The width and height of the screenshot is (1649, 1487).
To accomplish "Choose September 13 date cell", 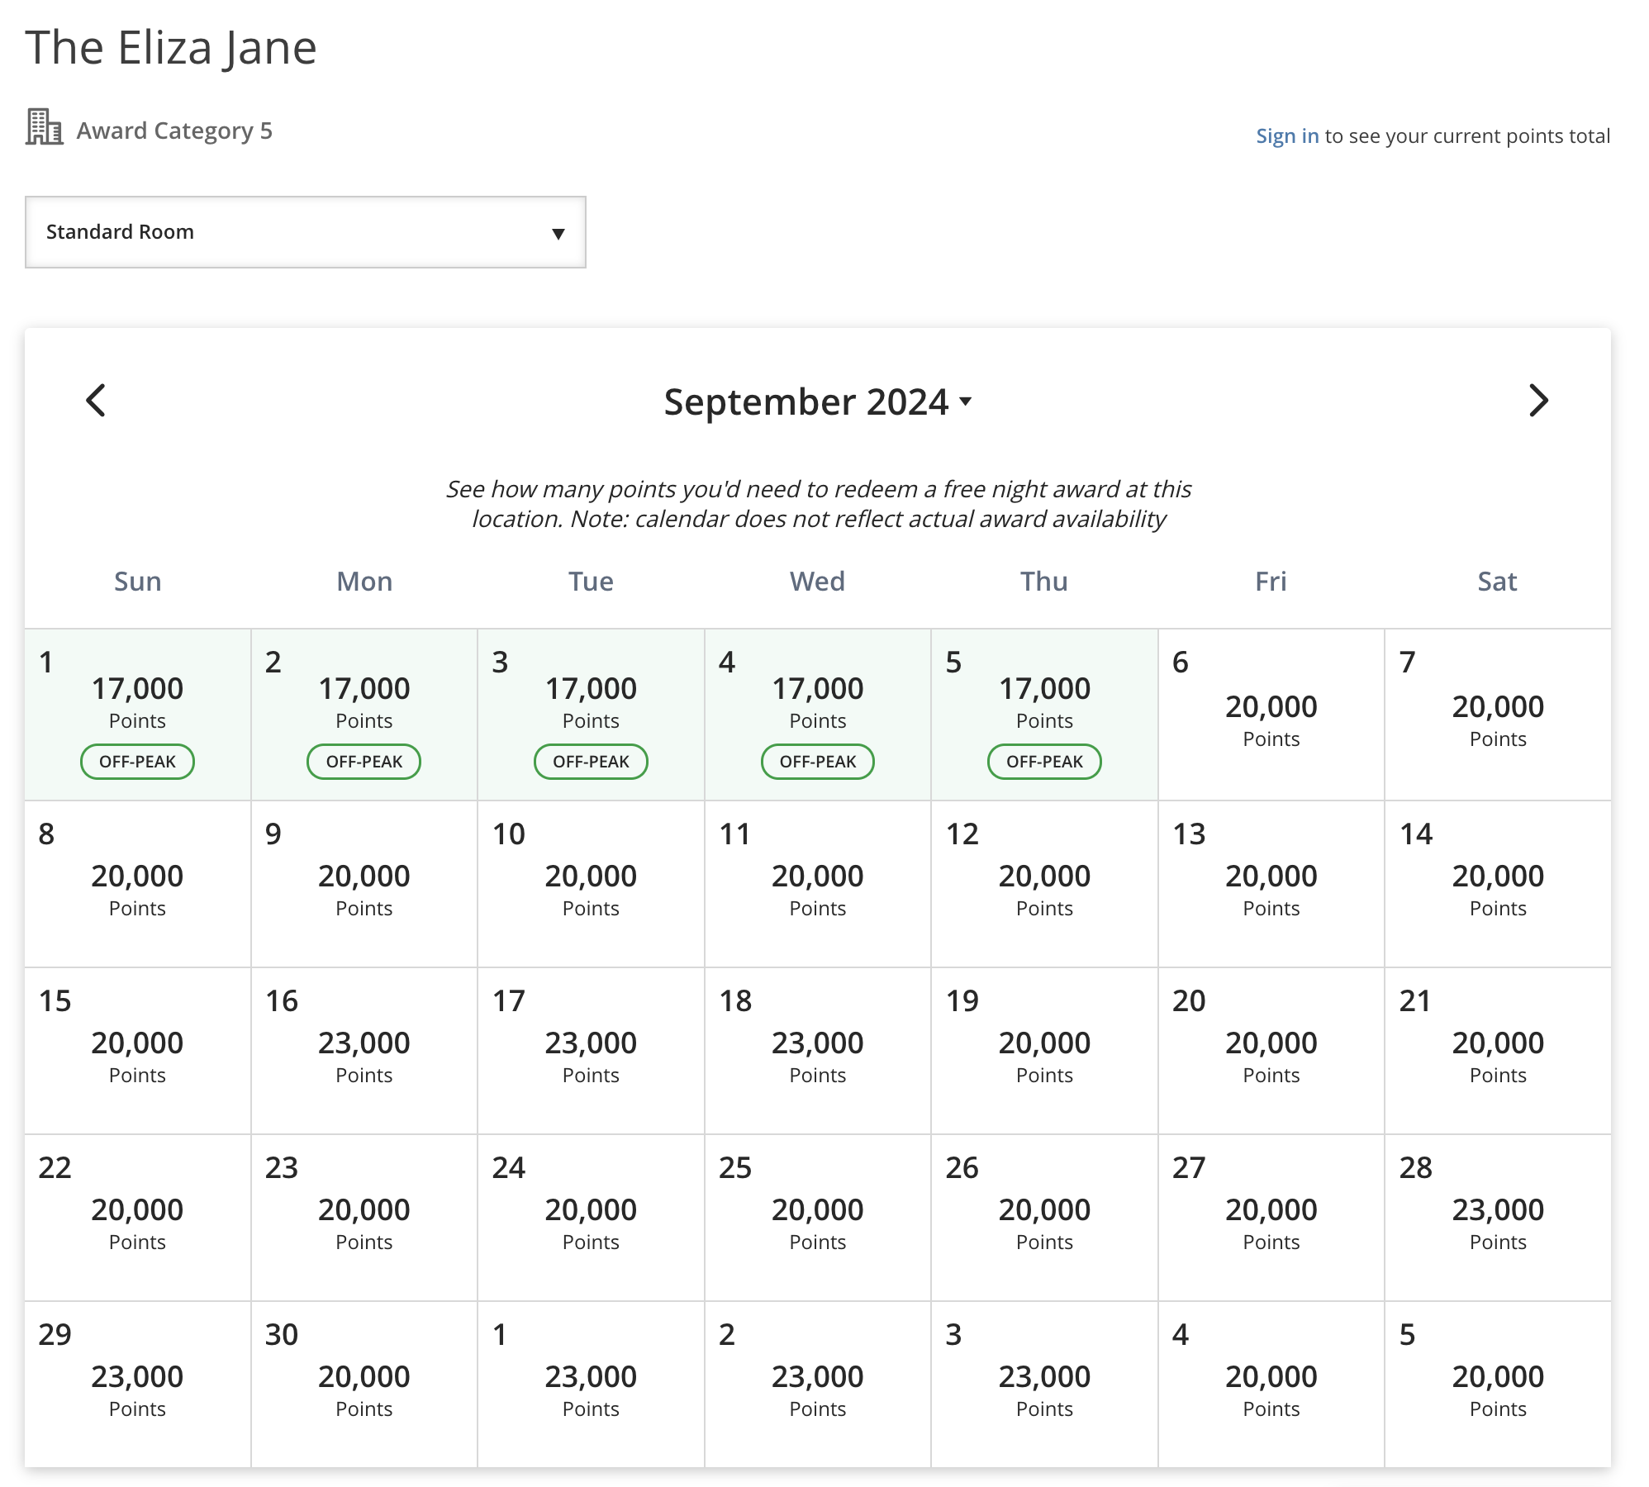I will (1271, 884).
